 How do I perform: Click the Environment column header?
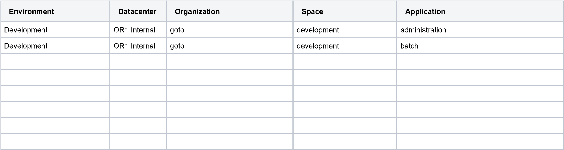coord(31,11)
